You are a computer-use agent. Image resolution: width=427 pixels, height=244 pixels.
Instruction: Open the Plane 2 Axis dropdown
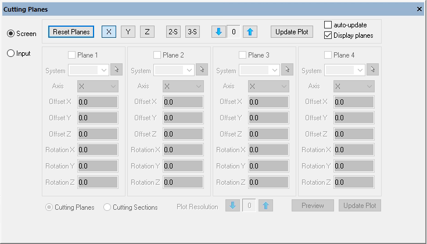(182, 86)
